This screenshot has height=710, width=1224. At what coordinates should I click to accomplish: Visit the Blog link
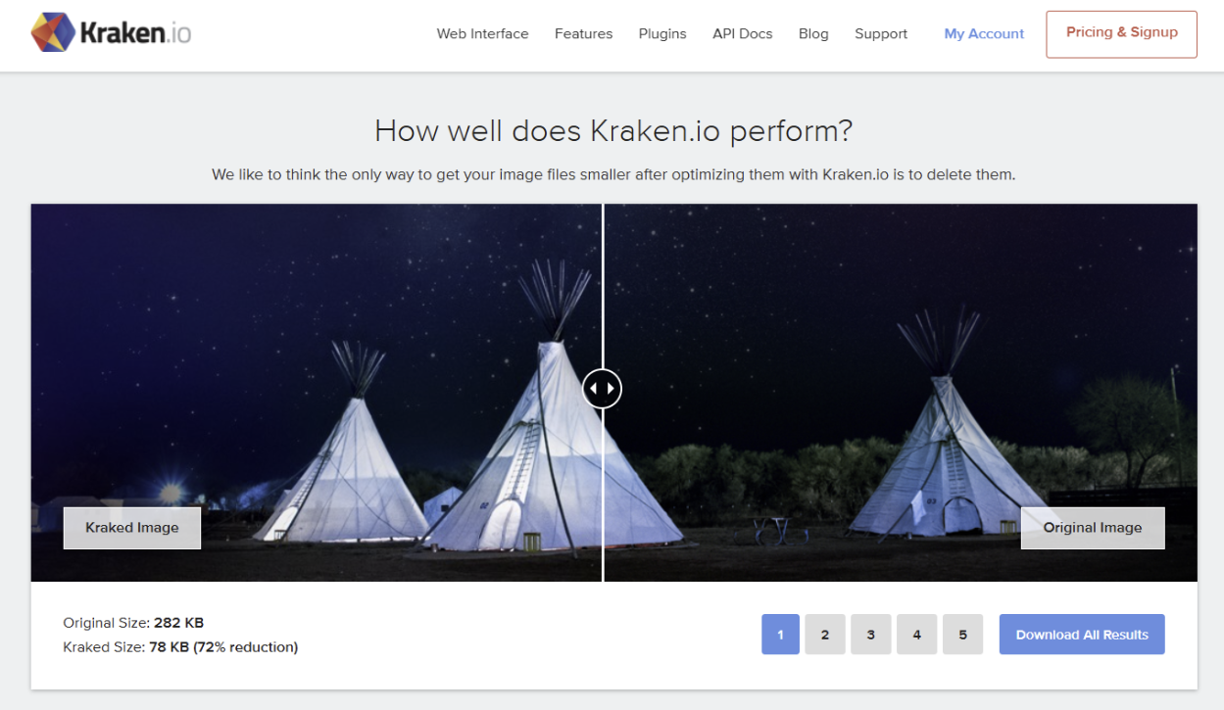(813, 33)
